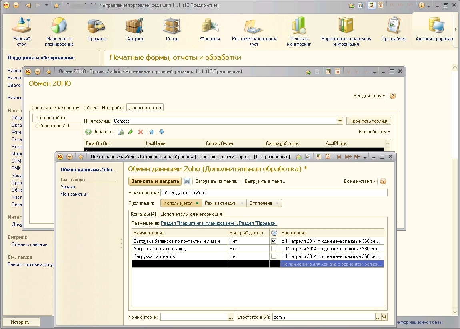Expand title bar dropdown after M- in Zoho window
The height and width of the screenshot is (329, 460).
[365, 157]
